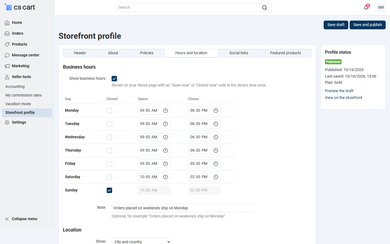Click the search magnifier icon

pyautogui.click(x=265, y=8)
